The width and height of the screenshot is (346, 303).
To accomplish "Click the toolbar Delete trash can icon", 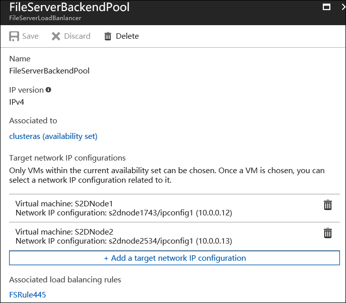I will [108, 36].
